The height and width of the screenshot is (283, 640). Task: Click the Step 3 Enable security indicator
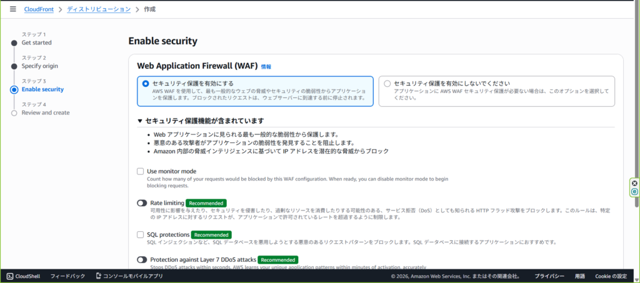[x=14, y=89]
